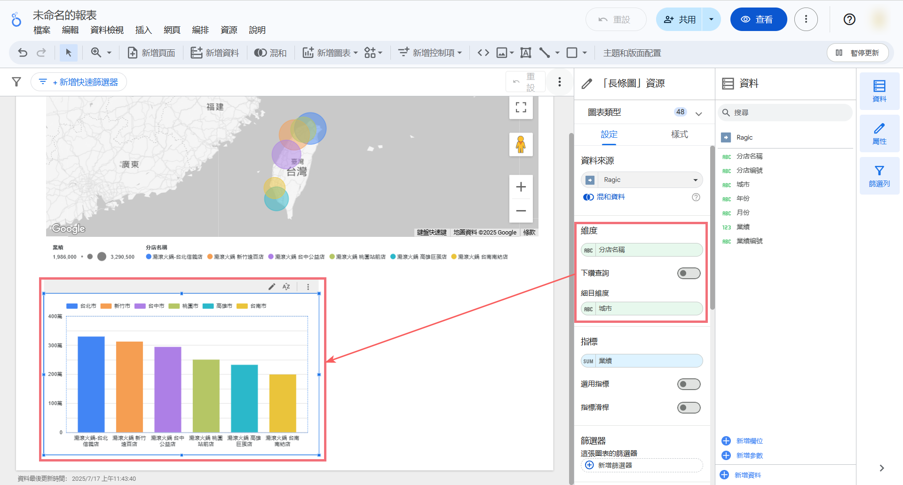Click the help icon beside 混和資料

[696, 197]
